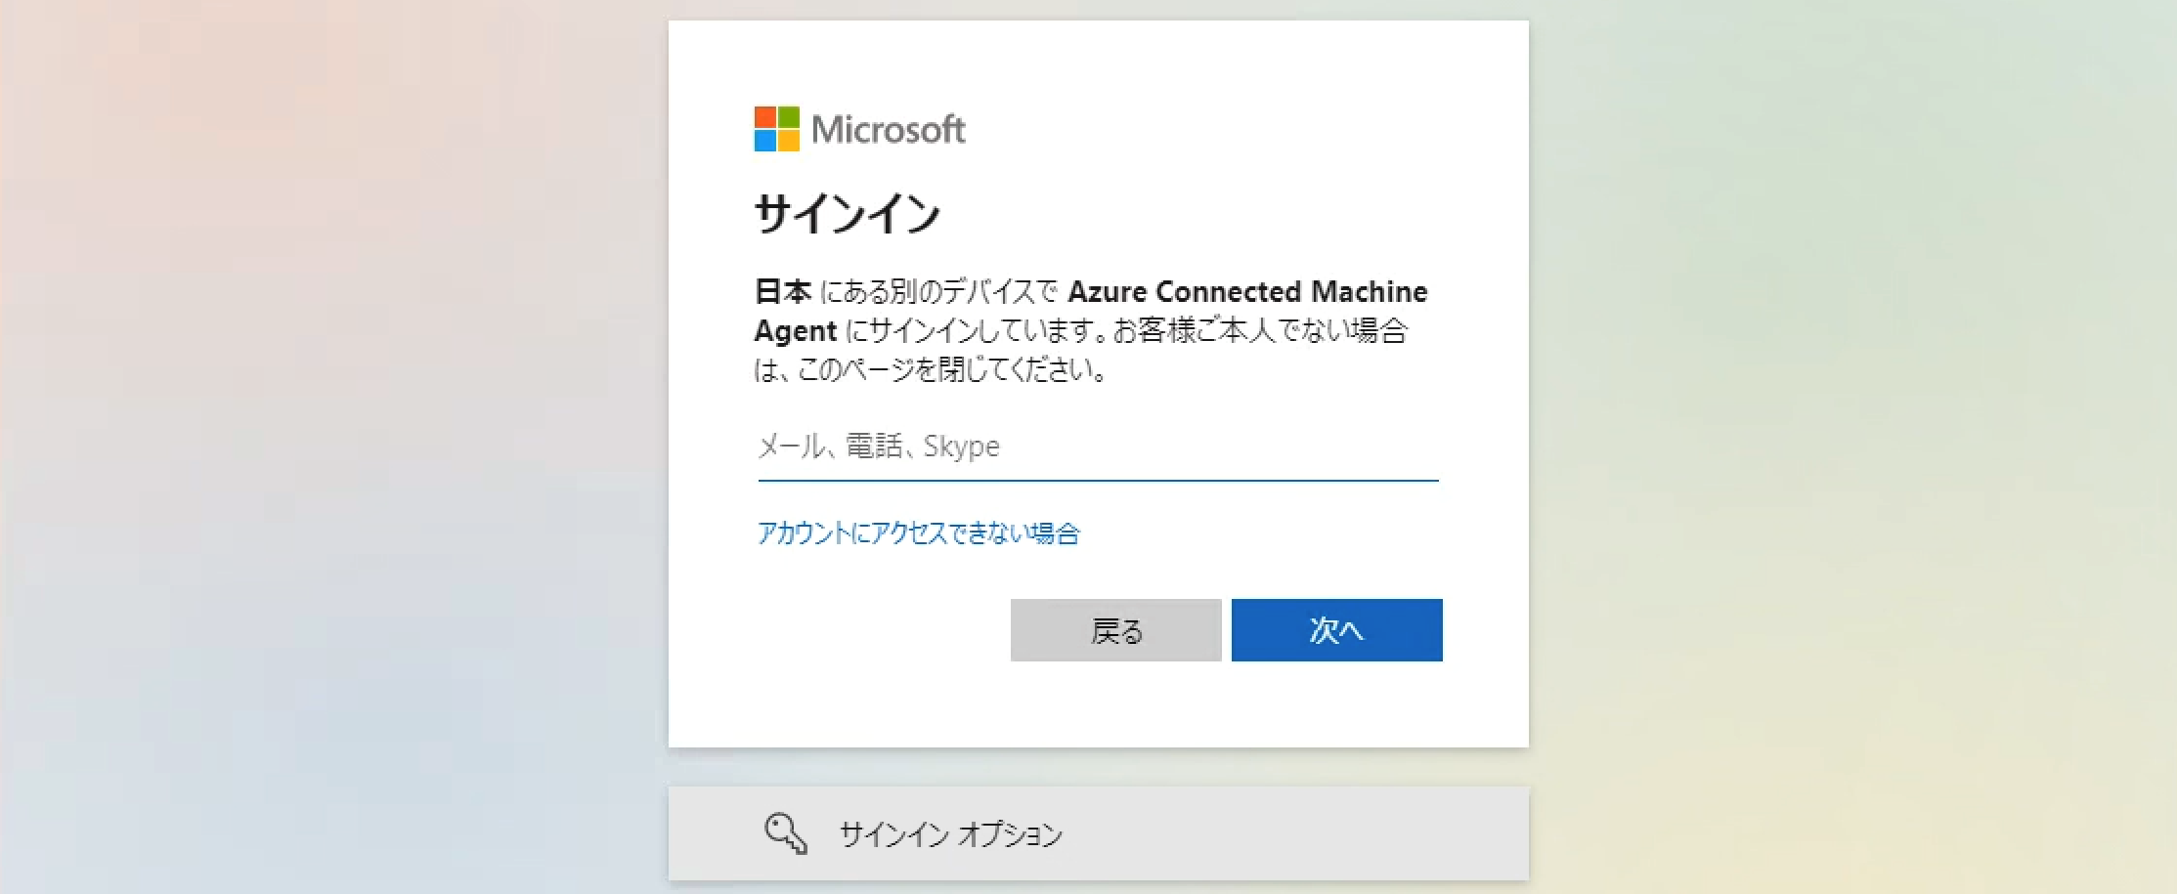Click the bold Agent text
The width and height of the screenshot is (2177, 894).
pos(796,331)
